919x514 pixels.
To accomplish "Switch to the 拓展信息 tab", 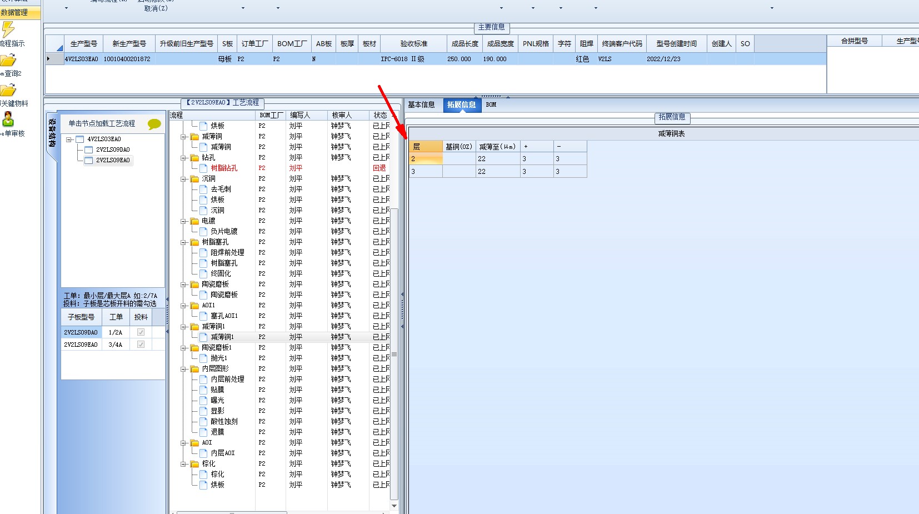I will [462, 104].
